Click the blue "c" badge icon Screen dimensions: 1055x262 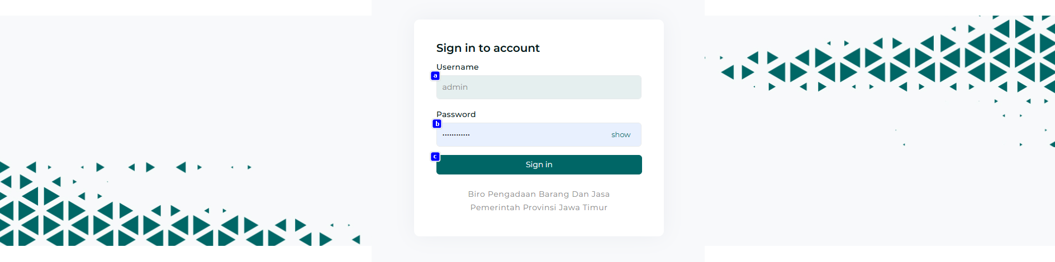435,157
